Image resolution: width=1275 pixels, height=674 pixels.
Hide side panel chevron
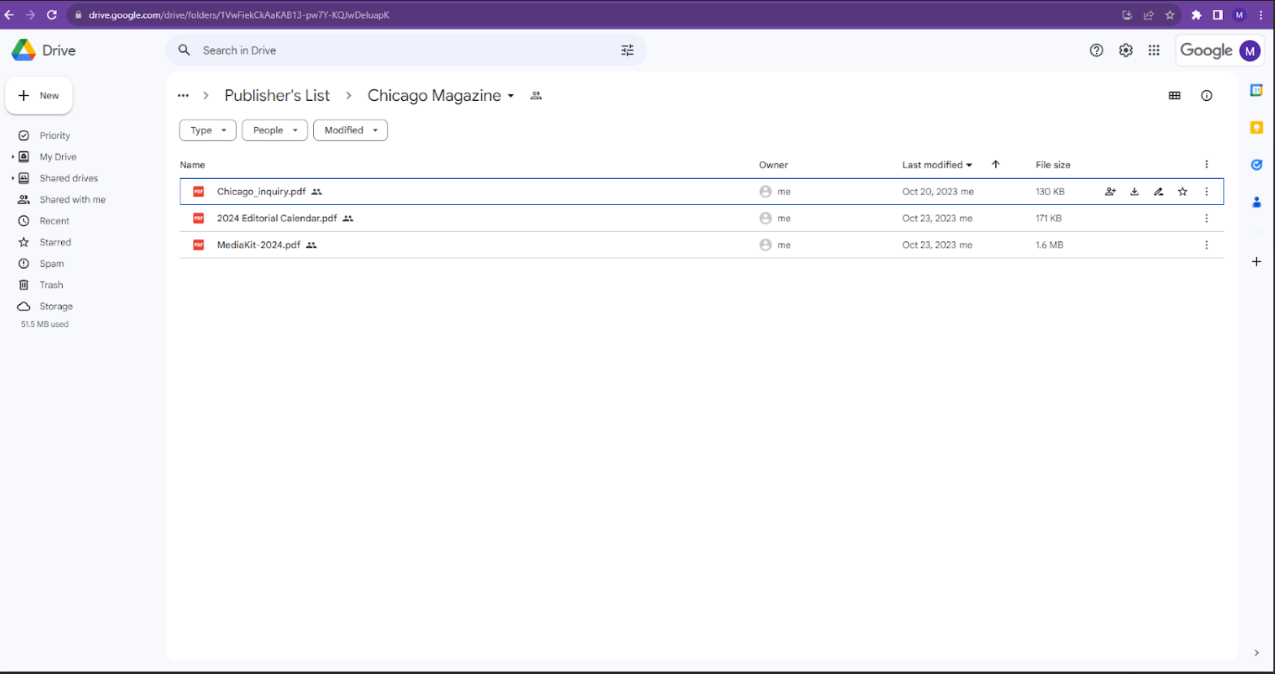coord(1256,653)
